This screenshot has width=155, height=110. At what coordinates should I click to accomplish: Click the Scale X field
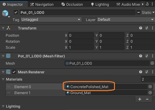coord(81,47)
